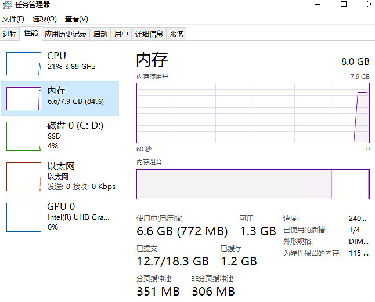Click the 性能 tab
Screen dimensions: 375x302
[x=31, y=34]
